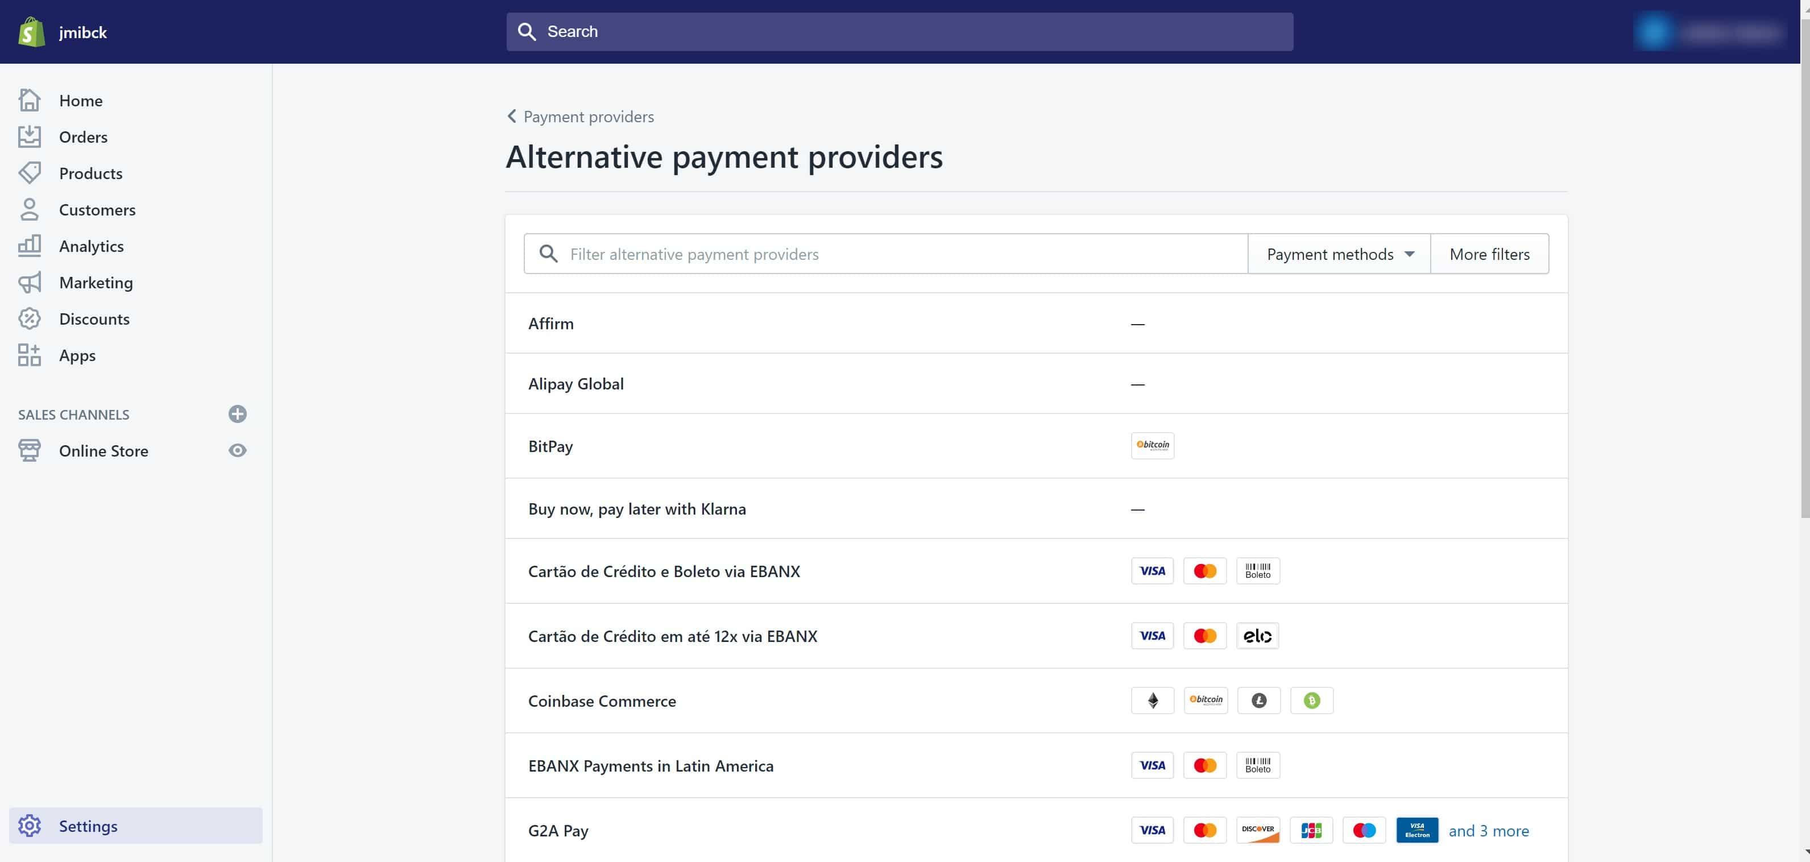Click the Settings gear icon
The height and width of the screenshot is (862, 1810).
30,826
